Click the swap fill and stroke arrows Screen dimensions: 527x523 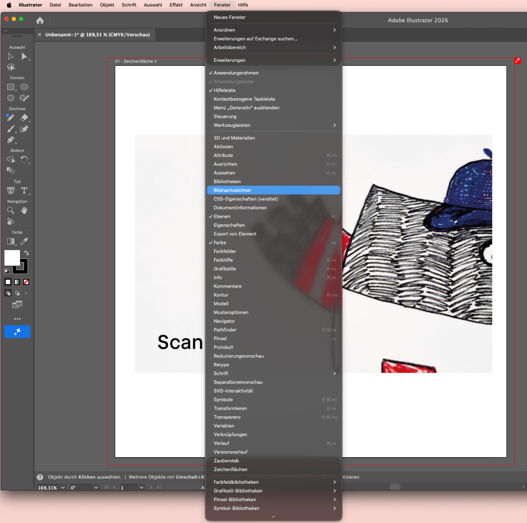click(27, 253)
